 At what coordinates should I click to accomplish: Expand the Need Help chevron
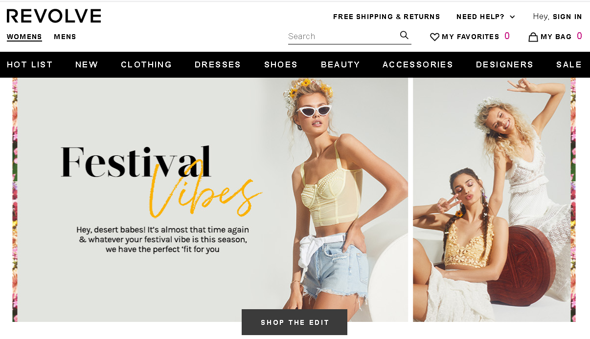pyautogui.click(x=512, y=17)
